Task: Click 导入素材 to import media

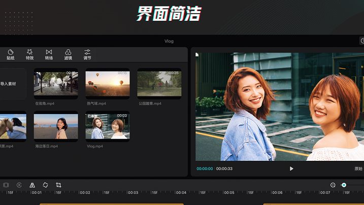Action: [x=9, y=84]
